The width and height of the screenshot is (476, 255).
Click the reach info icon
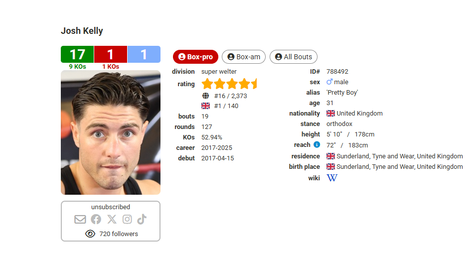click(x=317, y=145)
